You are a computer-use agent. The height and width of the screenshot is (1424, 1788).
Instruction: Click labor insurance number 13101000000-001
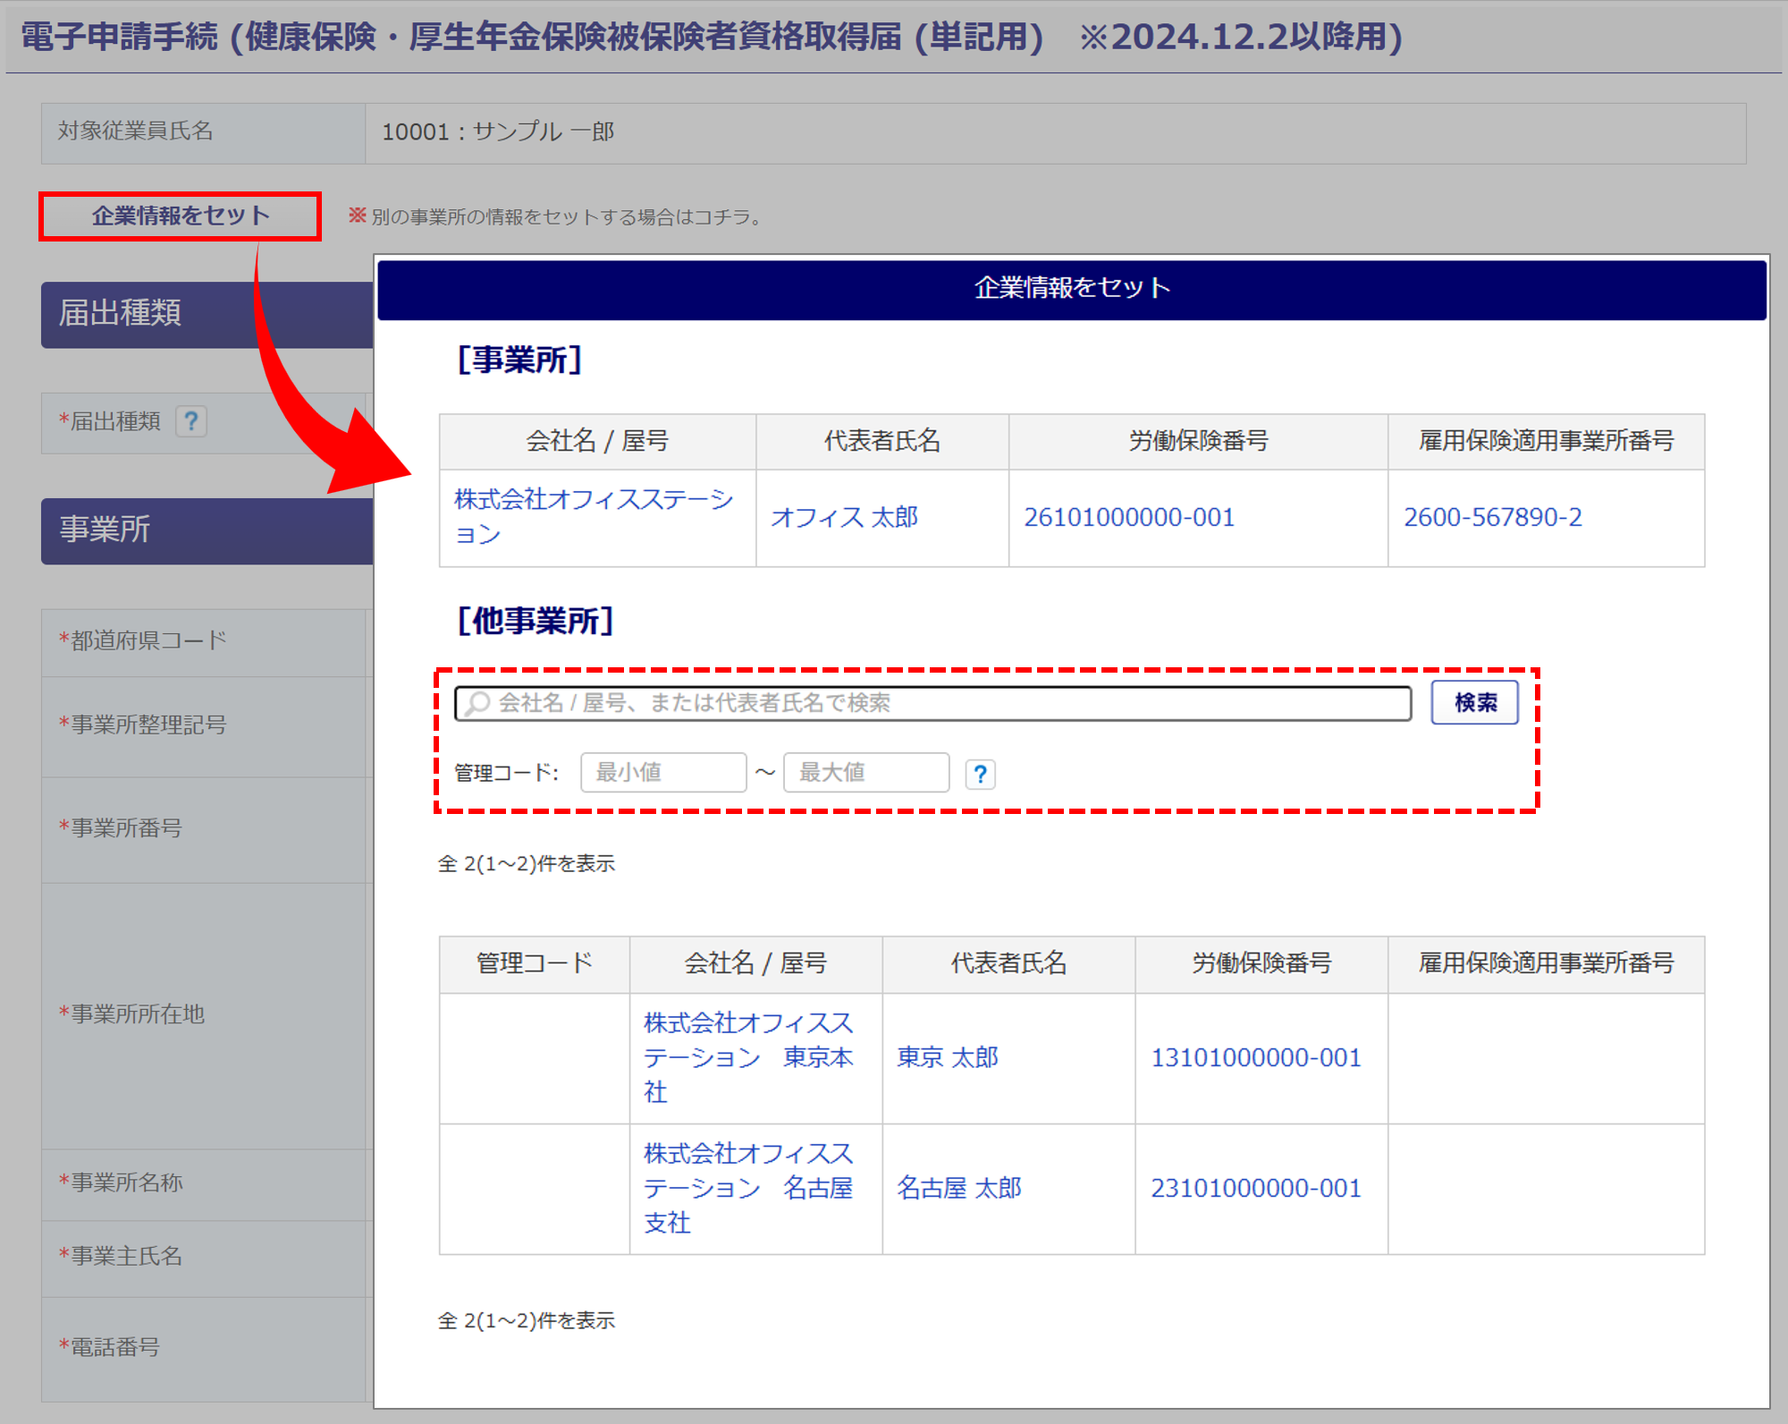(x=1256, y=1057)
